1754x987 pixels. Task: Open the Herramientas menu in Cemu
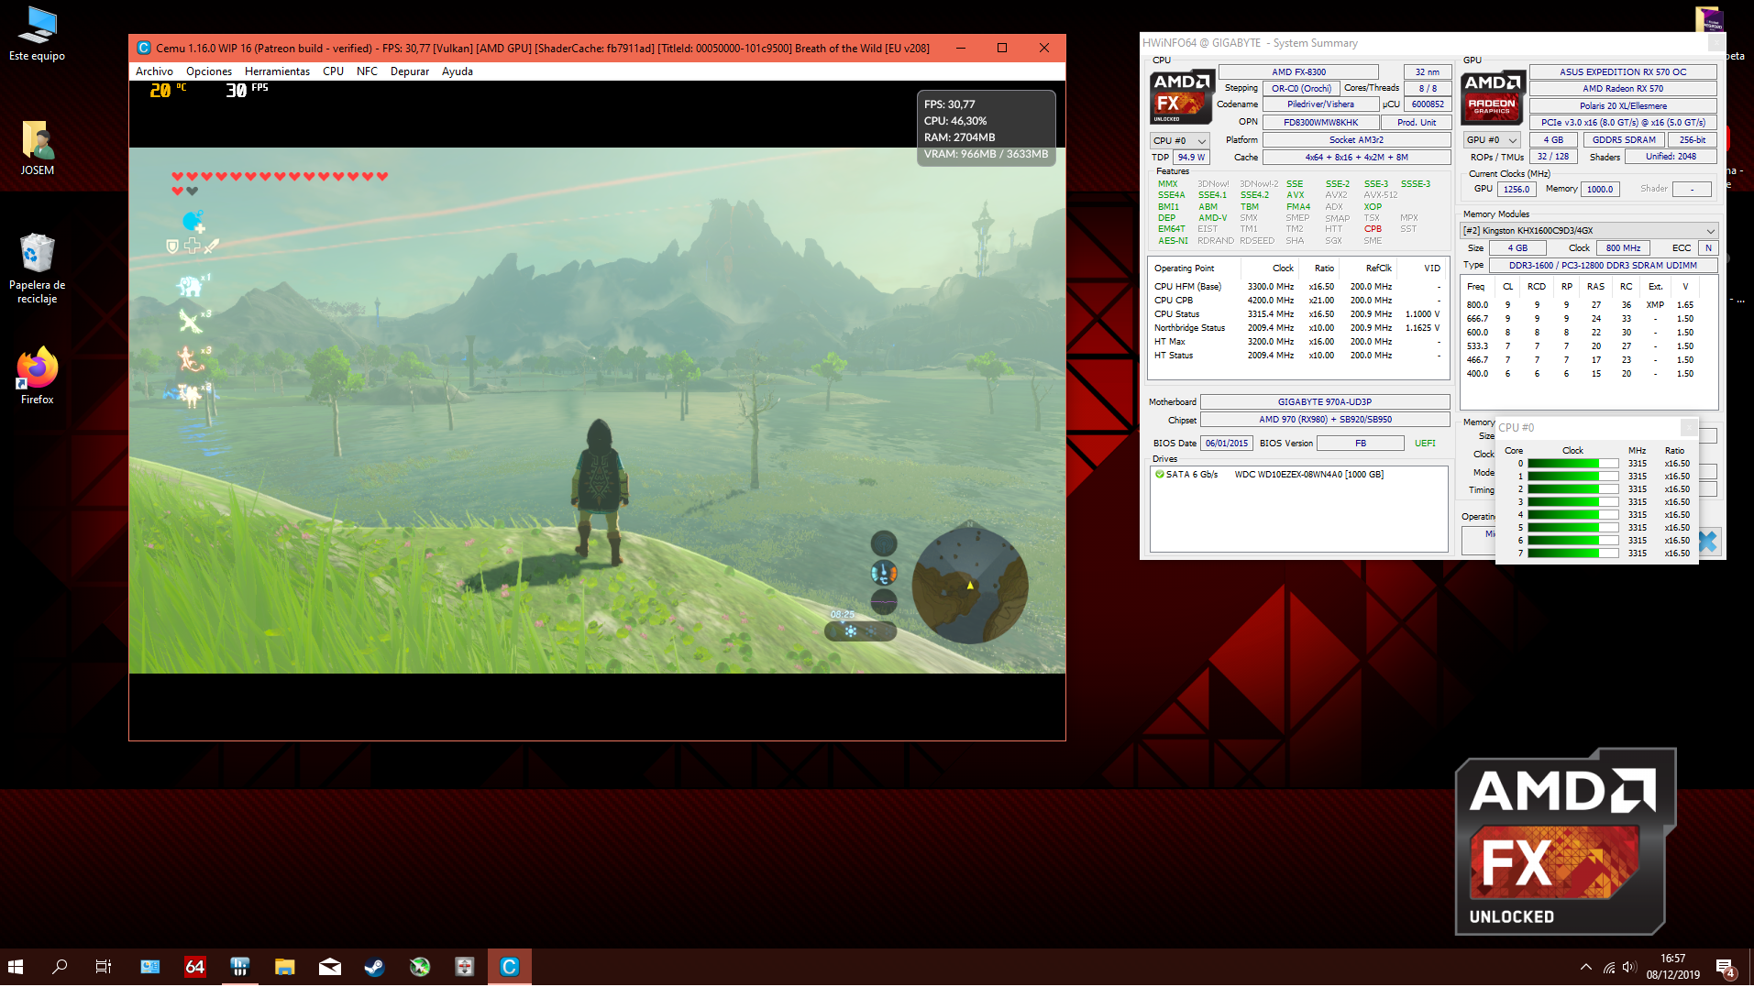(277, 71)
